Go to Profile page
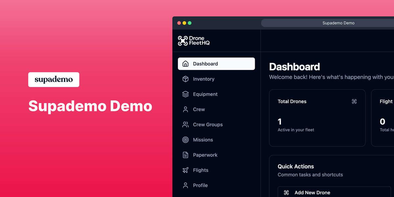 [216, 186]
